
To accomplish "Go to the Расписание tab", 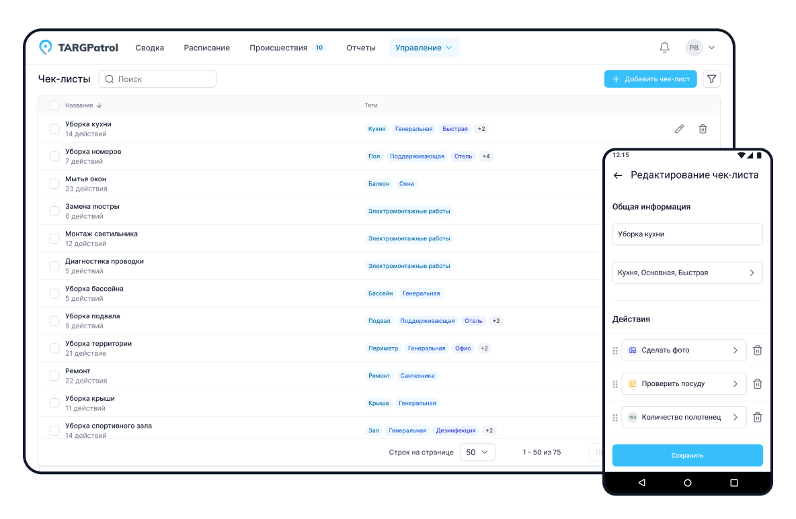I will point(207,48).
